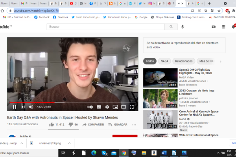Skip to the next video
Screen dimensions: 236x157
(23, 107)
